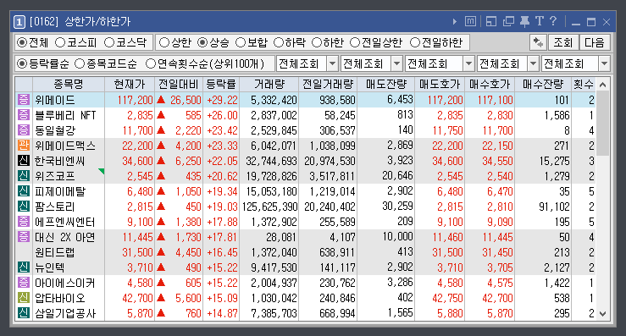Open the fifth 전체조회 dropdown

[605, 63]
